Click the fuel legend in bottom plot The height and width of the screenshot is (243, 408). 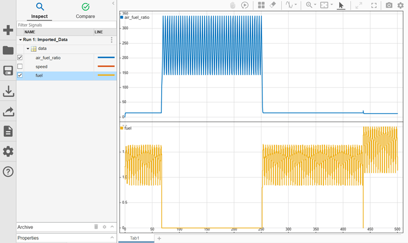[126, 128]
